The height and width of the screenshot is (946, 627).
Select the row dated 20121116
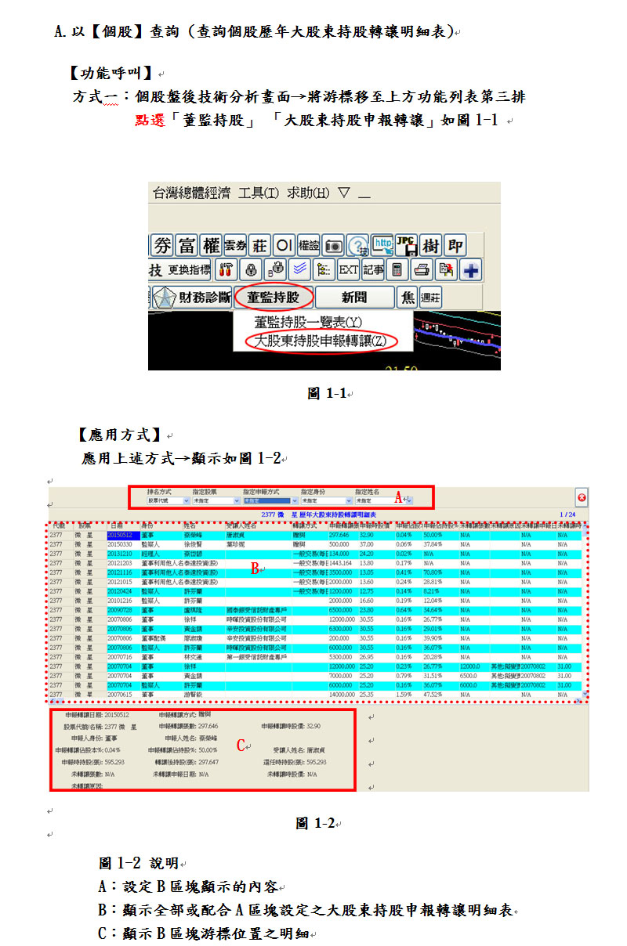316,572
